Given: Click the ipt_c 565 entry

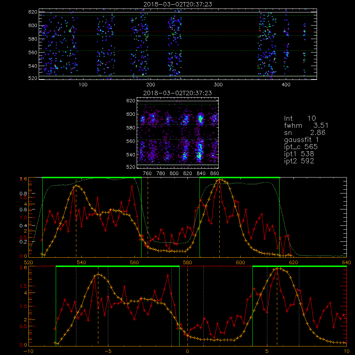Looking at the screenshot, I should [301, 147].
